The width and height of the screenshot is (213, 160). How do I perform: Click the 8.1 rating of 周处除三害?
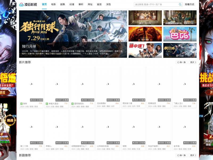click(142, 103)
